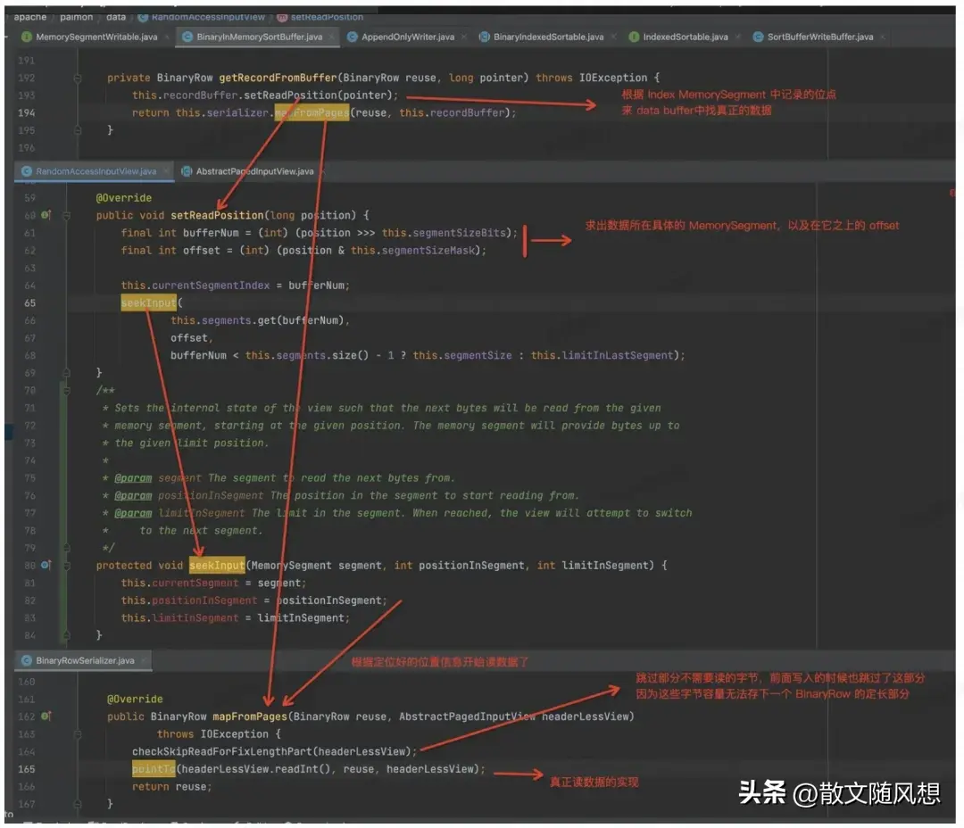Fold the seekInput method body at line 80
Viewport: 964px width, 828px height.
pos(65,566)
